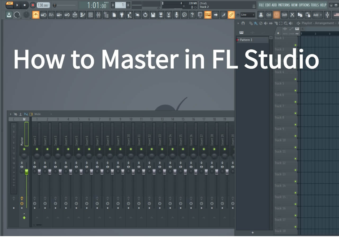Open the Mixer from the toolbar

coord(98,15)
